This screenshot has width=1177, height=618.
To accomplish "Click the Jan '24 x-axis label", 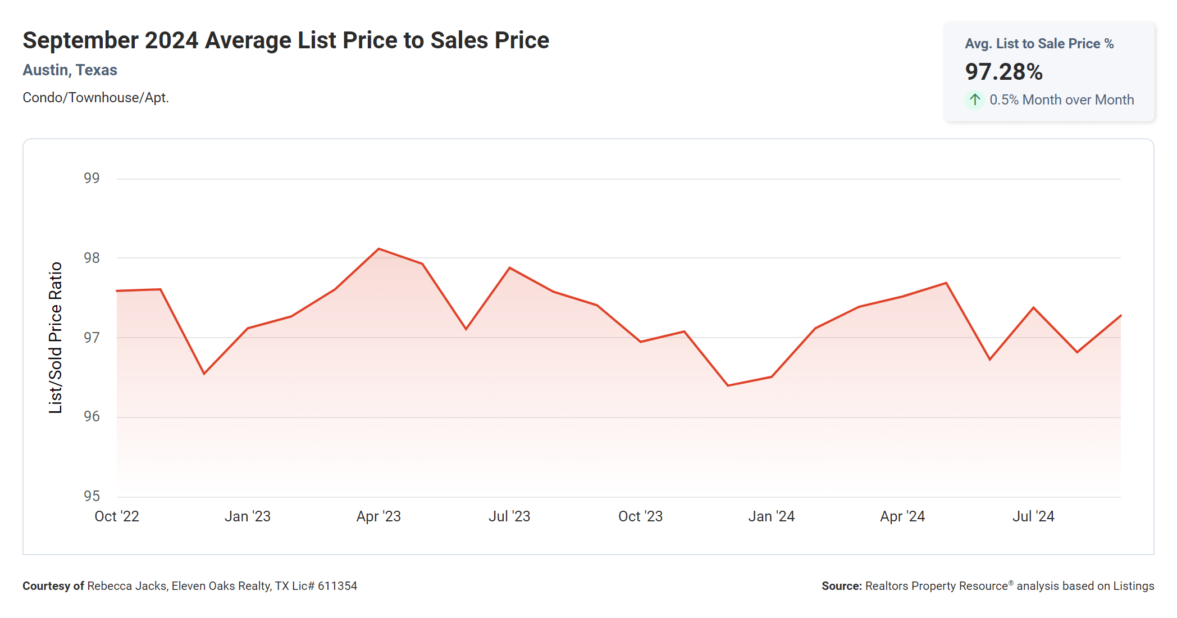I will [x=771, y=516].
